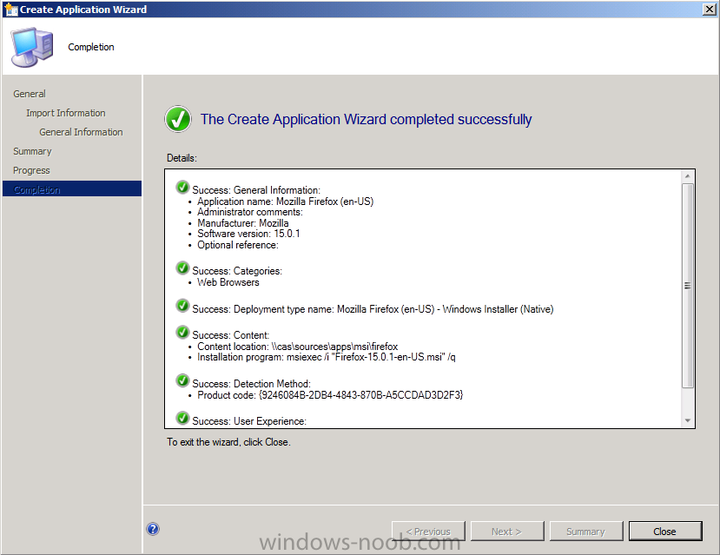The width and height of the screenshot is (720, 555).
Task: Click the 'Web Browsers' category line
Action: [x=228, y=282]
